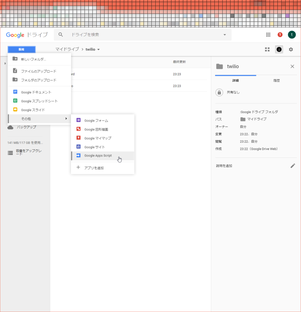Switch to the 履歴 tab
The width and height of the screenshot is (301, 312).
[276, 80]
